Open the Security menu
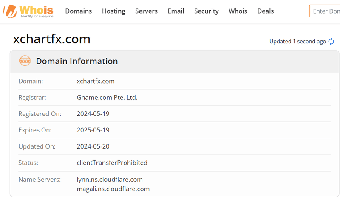This screenshot has width=340, height=197. [206, 11]
